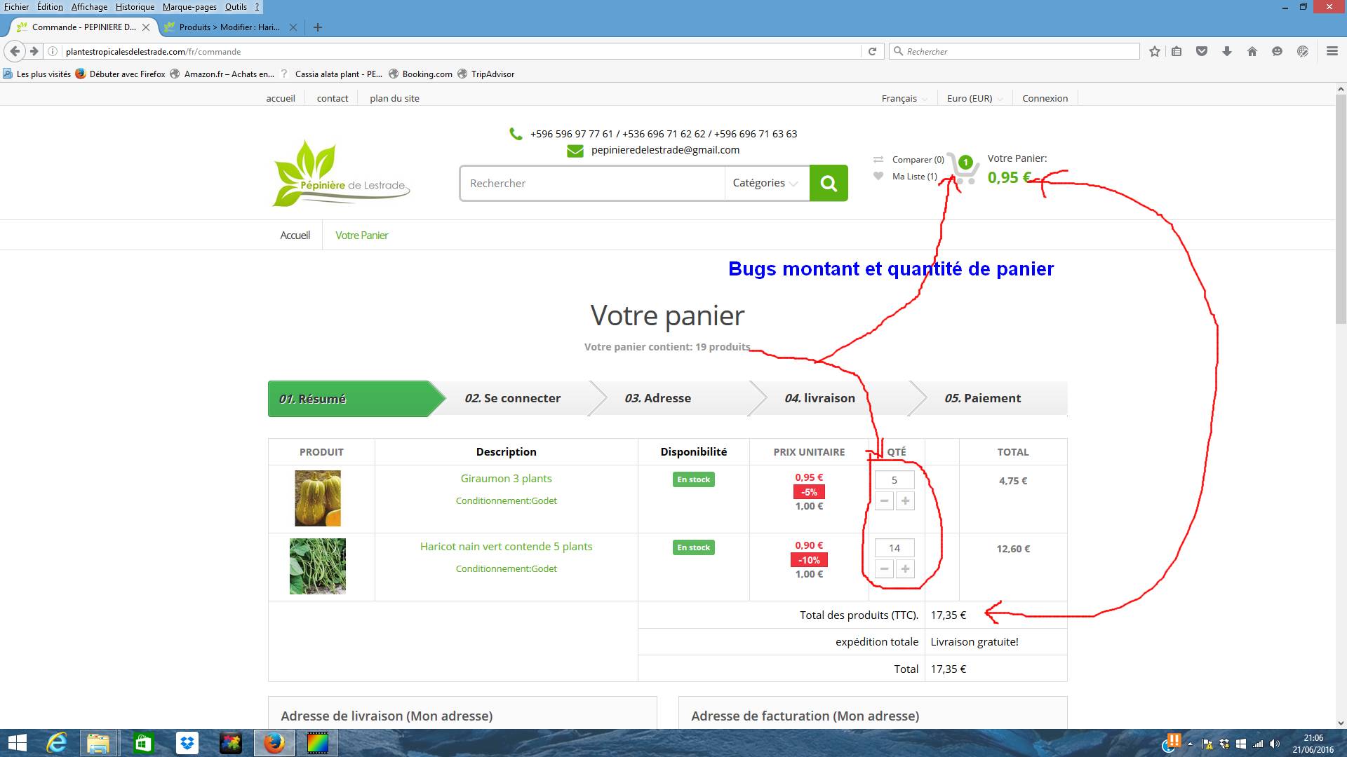Click the browser Back arrow button
The width and height of the screenshot is (1347, 757).
click(15, 51)
